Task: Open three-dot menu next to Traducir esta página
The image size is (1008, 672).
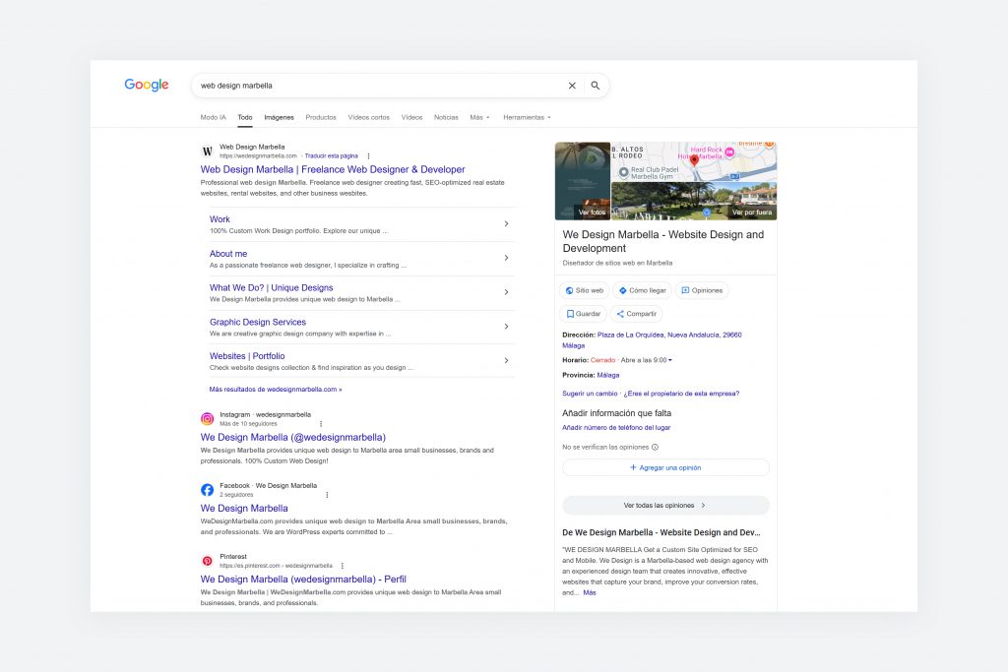Action: tap(368, 156)
